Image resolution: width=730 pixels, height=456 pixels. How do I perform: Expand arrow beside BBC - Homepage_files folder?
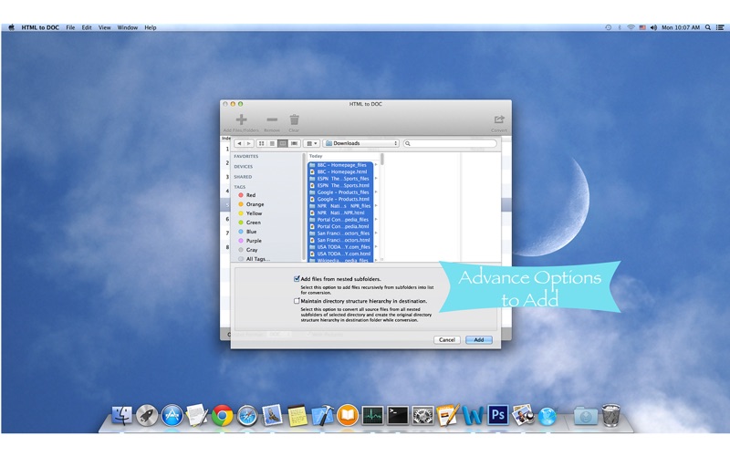click(x=376, y=165)
